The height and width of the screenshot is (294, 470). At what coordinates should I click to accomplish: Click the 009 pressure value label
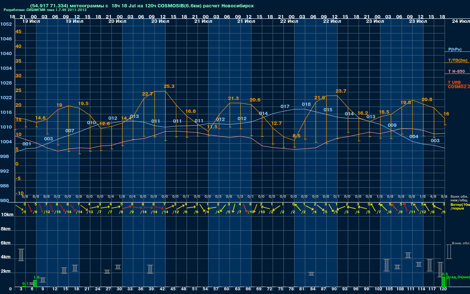click(x=392, y=125)
